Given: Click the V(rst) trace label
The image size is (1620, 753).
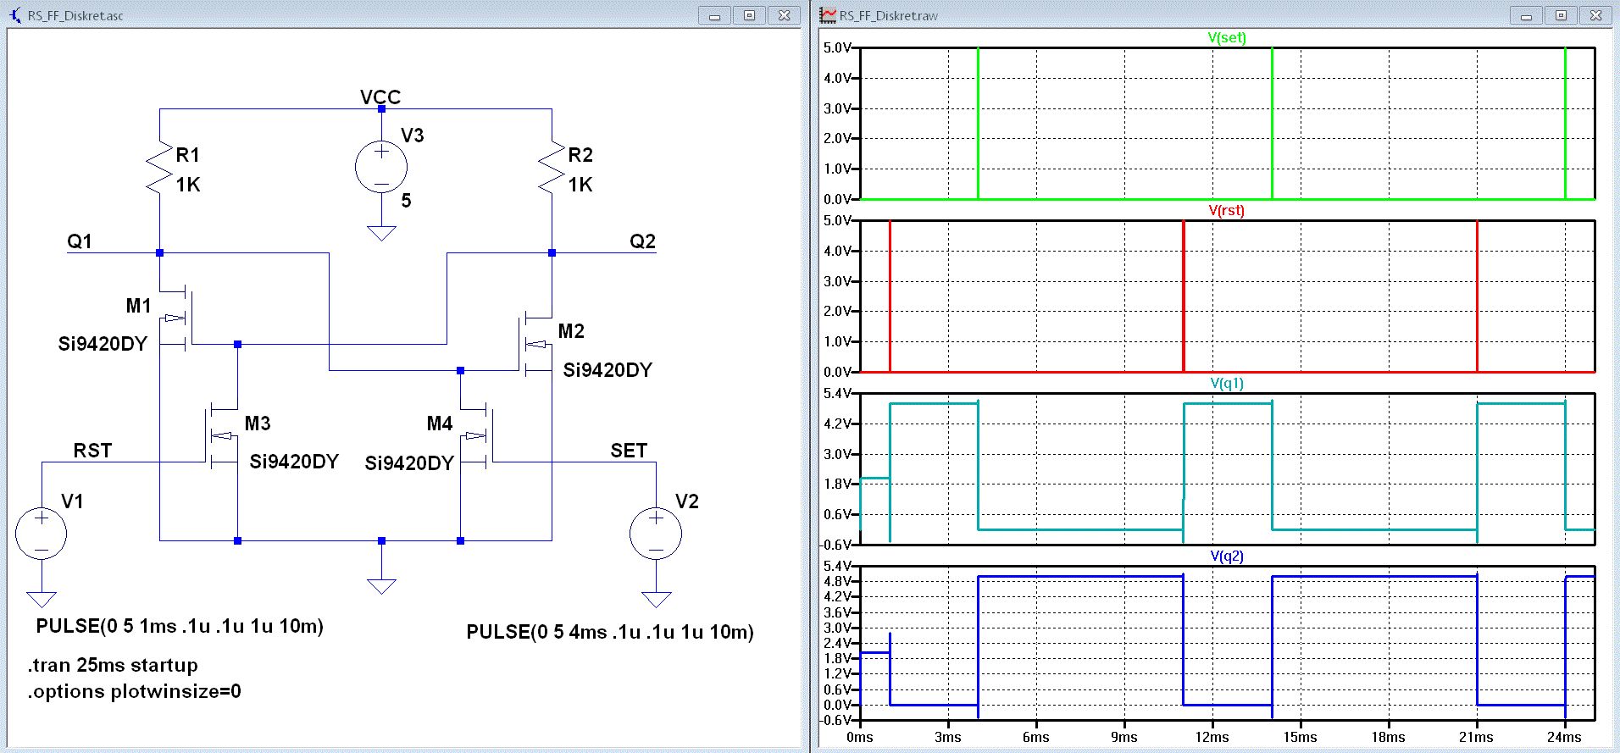Looking at the screenshot, I should [x=1227, y=210].
